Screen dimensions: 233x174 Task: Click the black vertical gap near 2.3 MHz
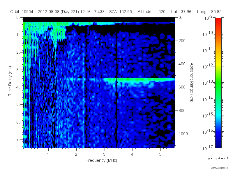pos(86,89)
